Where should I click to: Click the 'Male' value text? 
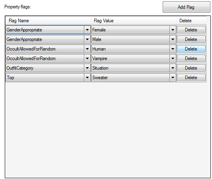tap(97, 39)
